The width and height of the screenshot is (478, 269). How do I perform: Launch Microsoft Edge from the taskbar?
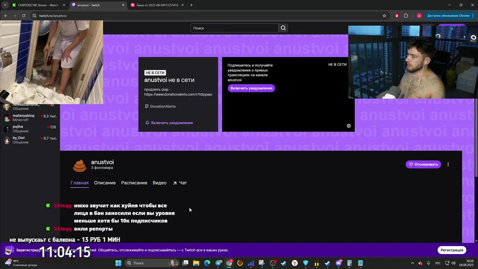point(207,263)
